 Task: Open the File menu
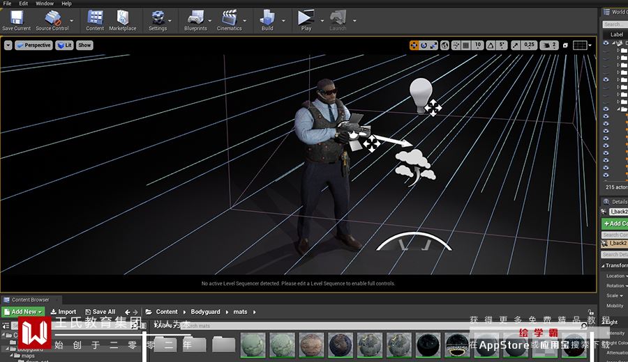7,3
